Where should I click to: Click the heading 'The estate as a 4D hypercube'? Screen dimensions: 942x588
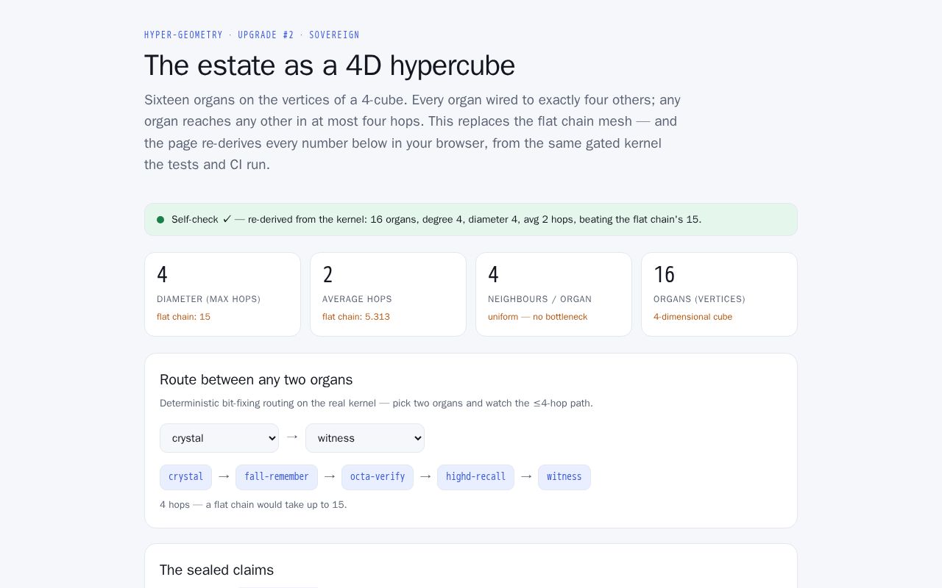click(x=330, y=65)
